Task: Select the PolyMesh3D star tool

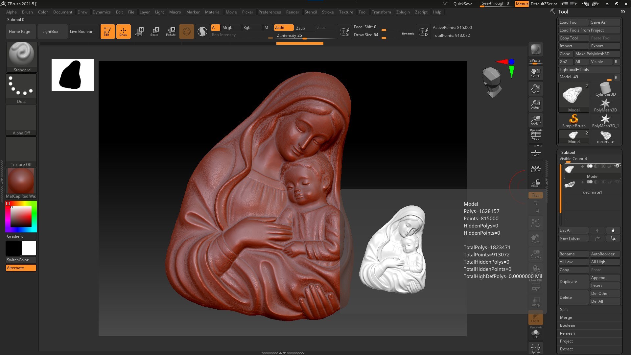Action: pos(605,105)
